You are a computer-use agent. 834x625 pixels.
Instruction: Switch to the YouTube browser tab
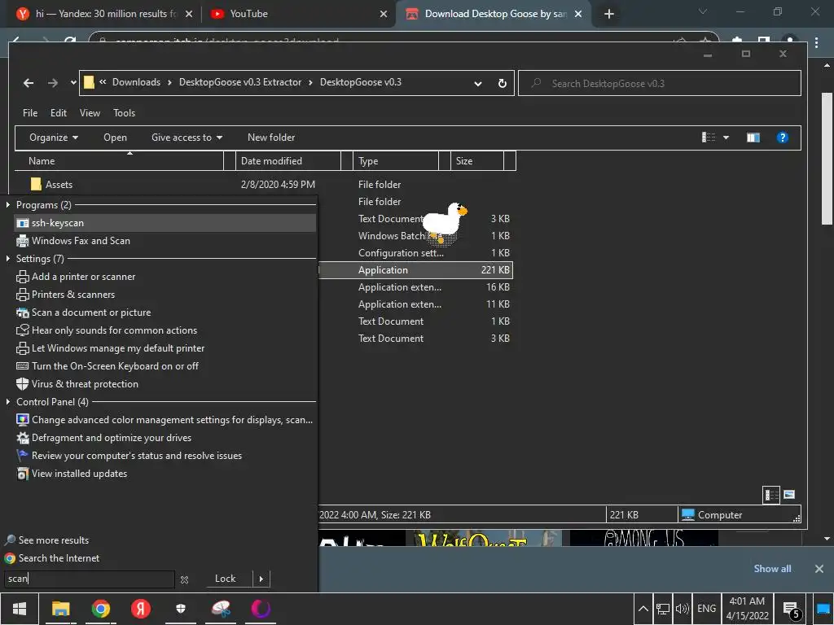pyautogui.click(x=298, y=14)
